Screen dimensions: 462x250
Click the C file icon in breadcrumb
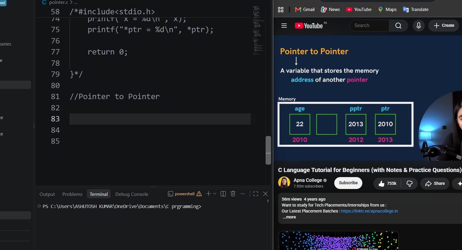click(x=44, y=2)
